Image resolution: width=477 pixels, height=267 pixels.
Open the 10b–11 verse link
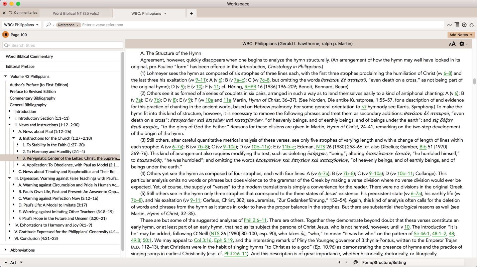coord(405,174)
